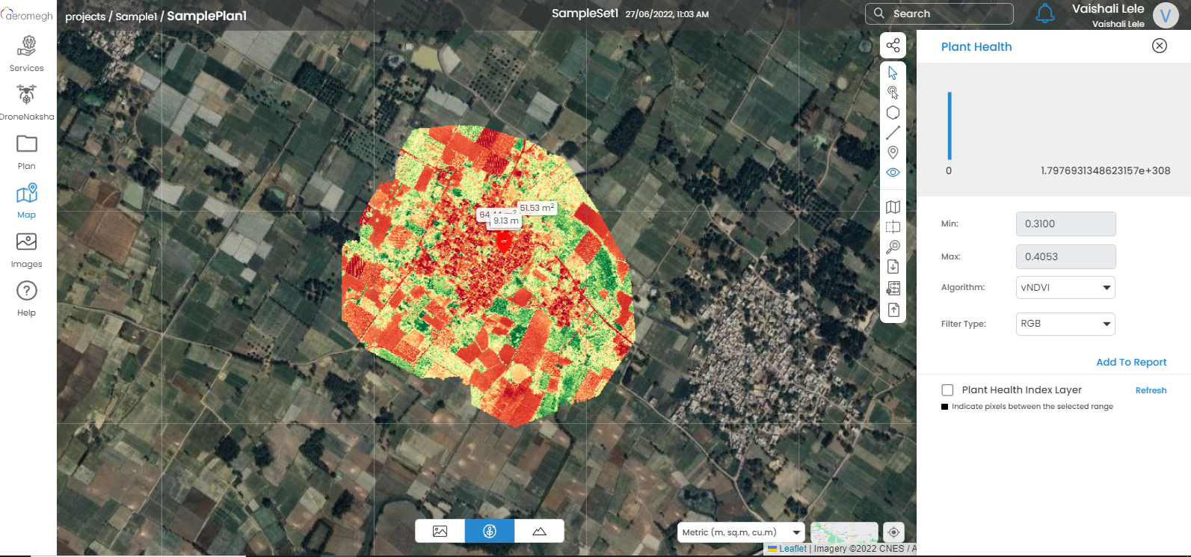Expand the Filter Type RGB dropdown
The height and width of the screenshot is (557, 1191).
click(1065, 324)
